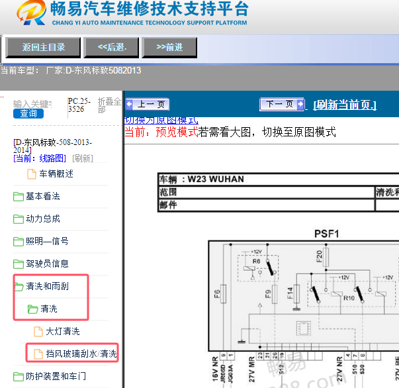Expand 动力总成 folder
The width and height of the screenshot is (399, 388).
pos(43,218)
